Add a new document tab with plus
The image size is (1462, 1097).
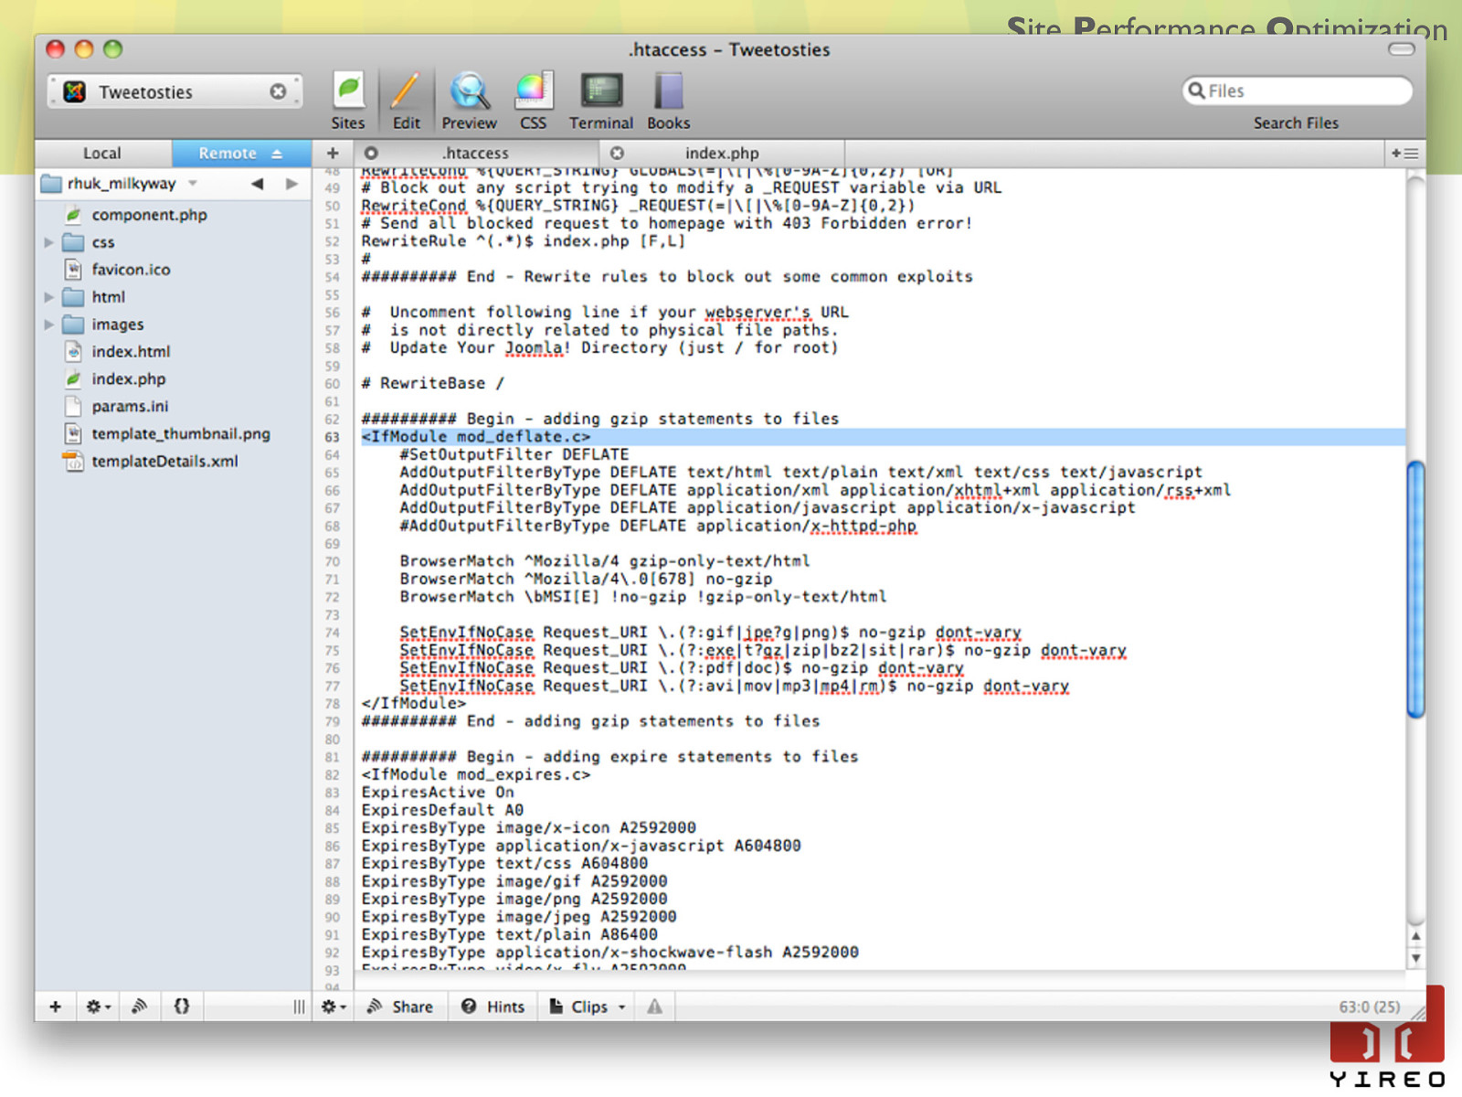[333, 154]
